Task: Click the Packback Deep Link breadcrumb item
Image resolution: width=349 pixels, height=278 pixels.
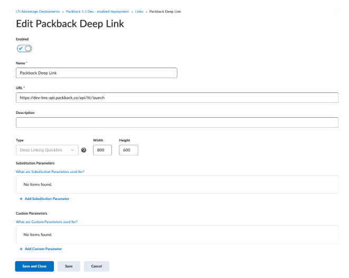Action: point(165,12)
